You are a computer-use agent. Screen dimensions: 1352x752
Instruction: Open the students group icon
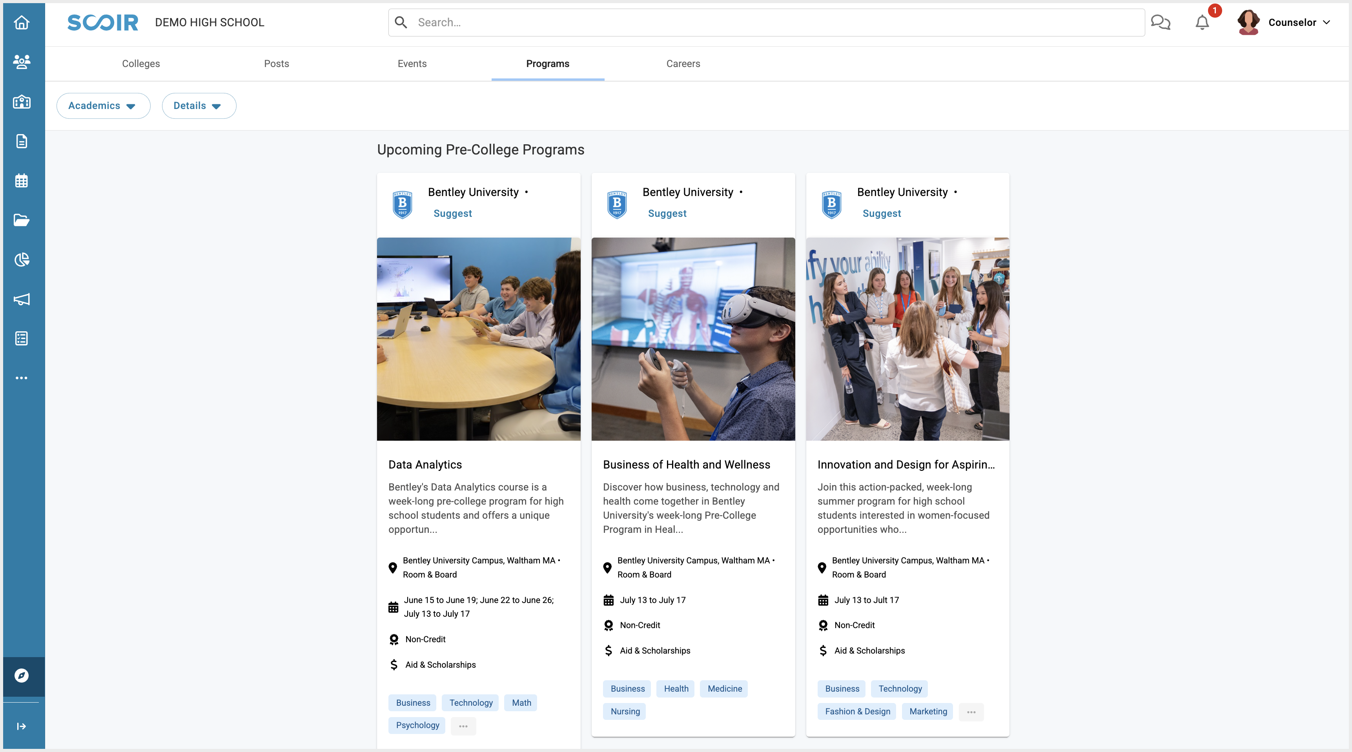tap(22, 62)
